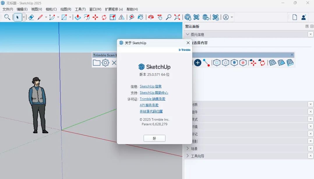Click the clip box with red cancel icon

click(243, 63)
